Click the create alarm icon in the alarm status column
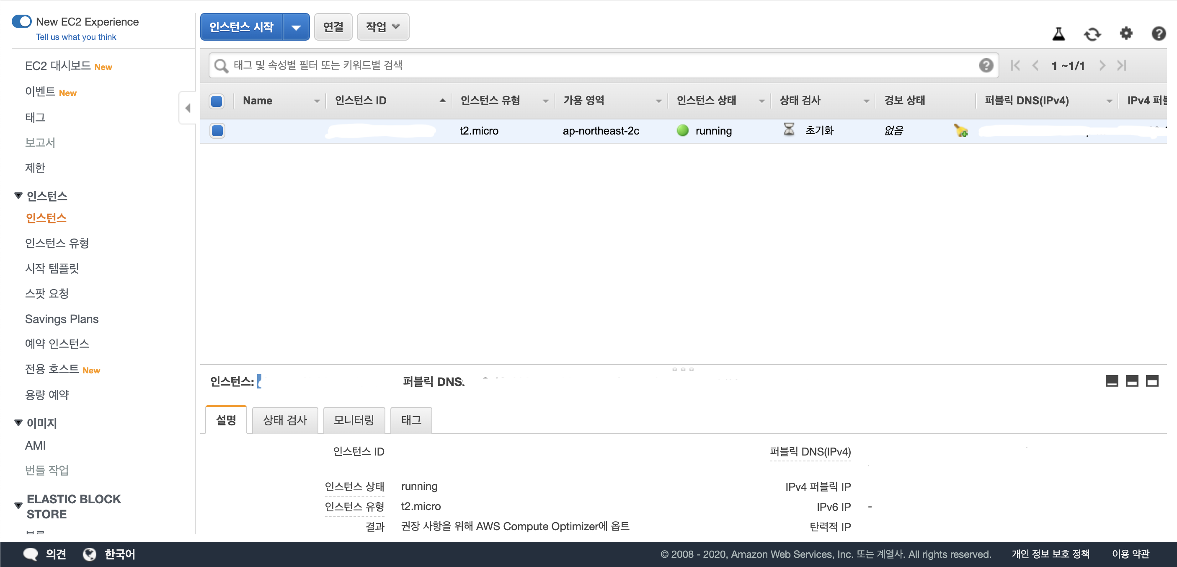The height and width of the screenshot is (567, 1177). tap(960, 131)
